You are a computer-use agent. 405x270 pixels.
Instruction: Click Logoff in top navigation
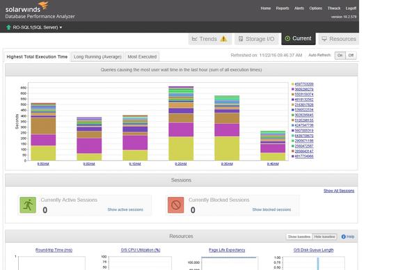(x=351, y=8)
